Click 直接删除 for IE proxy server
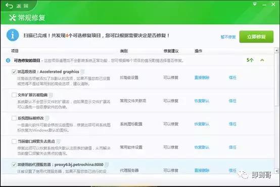 (202, 170)
